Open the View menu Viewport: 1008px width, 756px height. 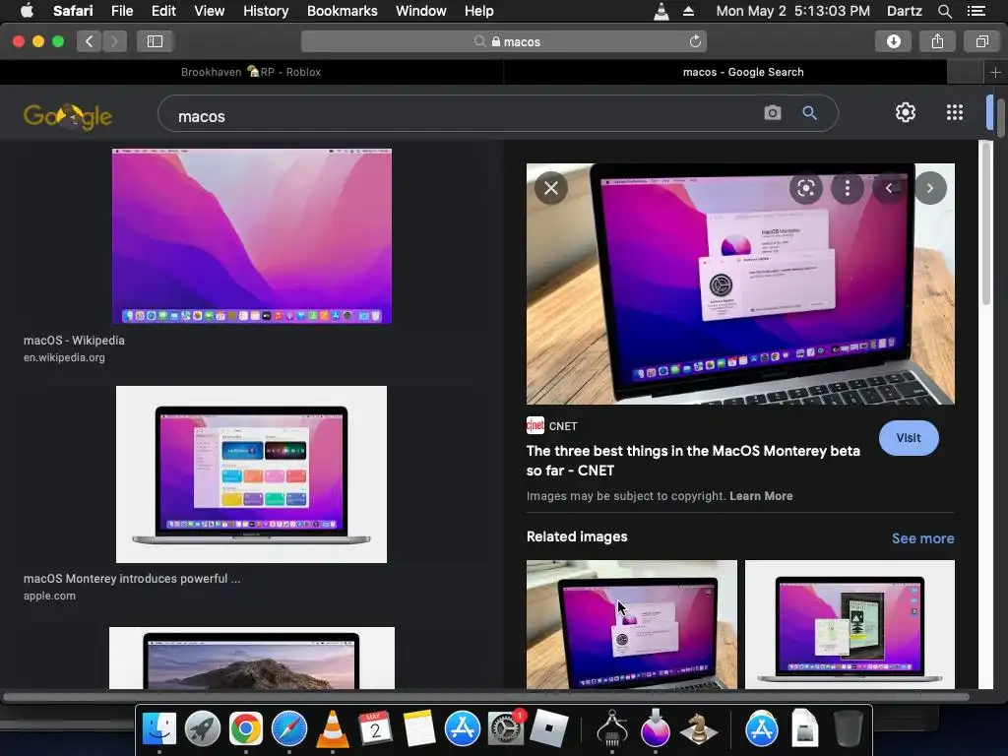coord(210,11)
